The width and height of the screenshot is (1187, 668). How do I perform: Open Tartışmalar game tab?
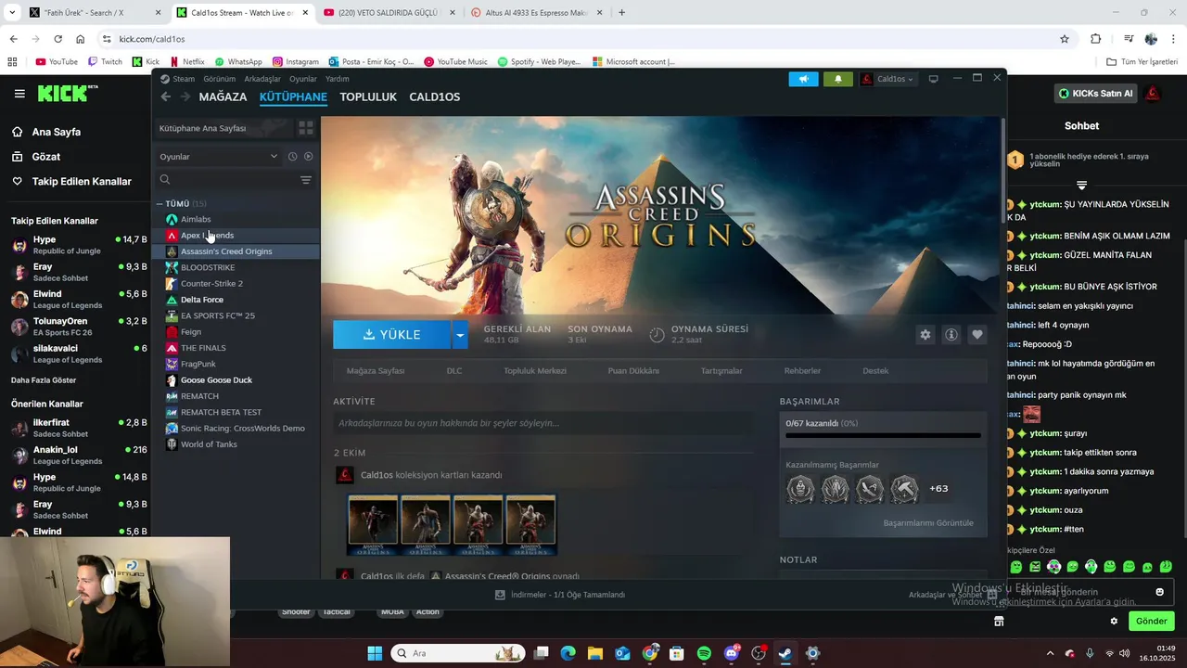tap(721, 371)
